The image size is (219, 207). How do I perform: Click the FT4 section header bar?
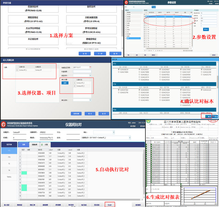point(164,84)
